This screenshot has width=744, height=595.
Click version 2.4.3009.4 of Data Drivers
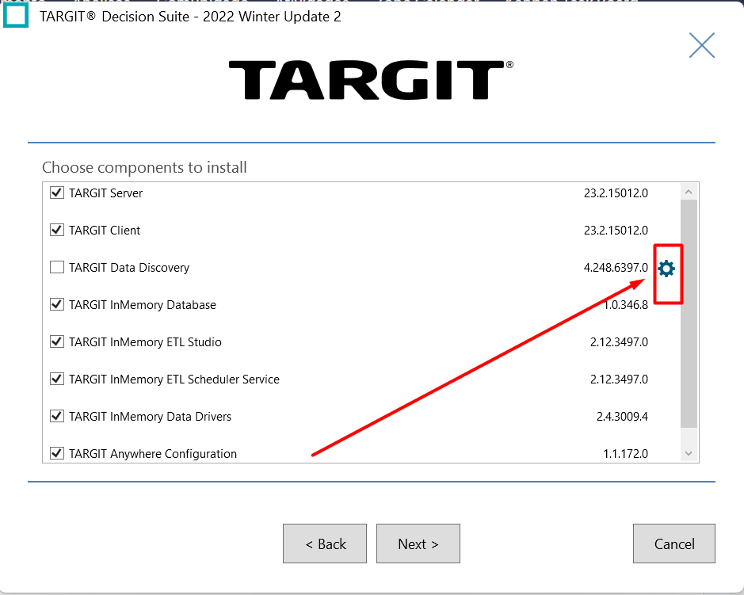(x=622, y=417)
